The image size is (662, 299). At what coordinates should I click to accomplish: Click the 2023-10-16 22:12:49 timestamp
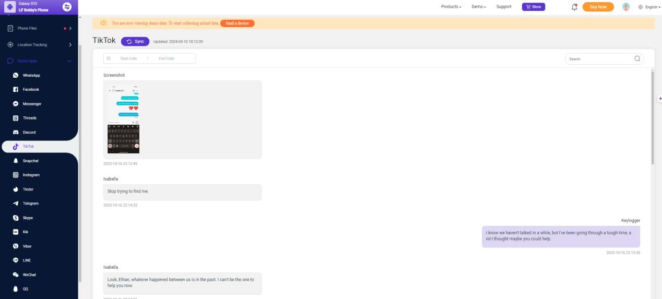click(x=121, y=164)
